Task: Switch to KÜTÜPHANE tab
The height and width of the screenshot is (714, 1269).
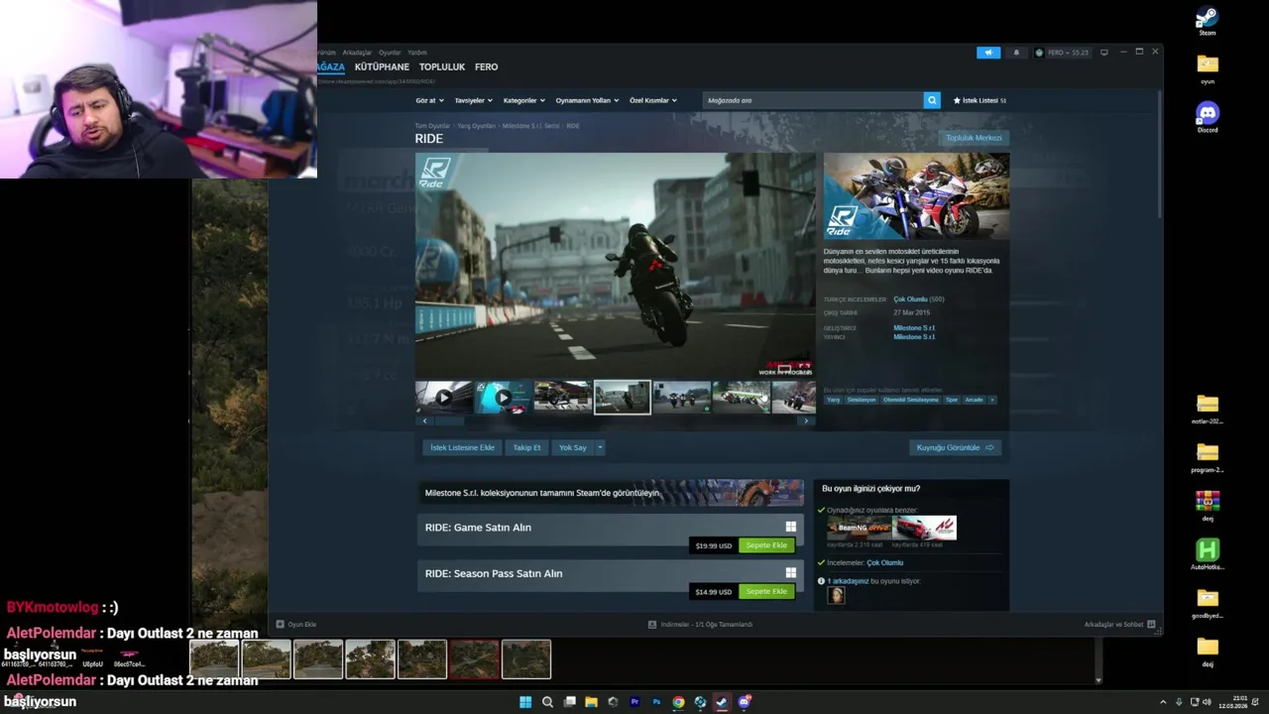Action: [x=382, y=66]
